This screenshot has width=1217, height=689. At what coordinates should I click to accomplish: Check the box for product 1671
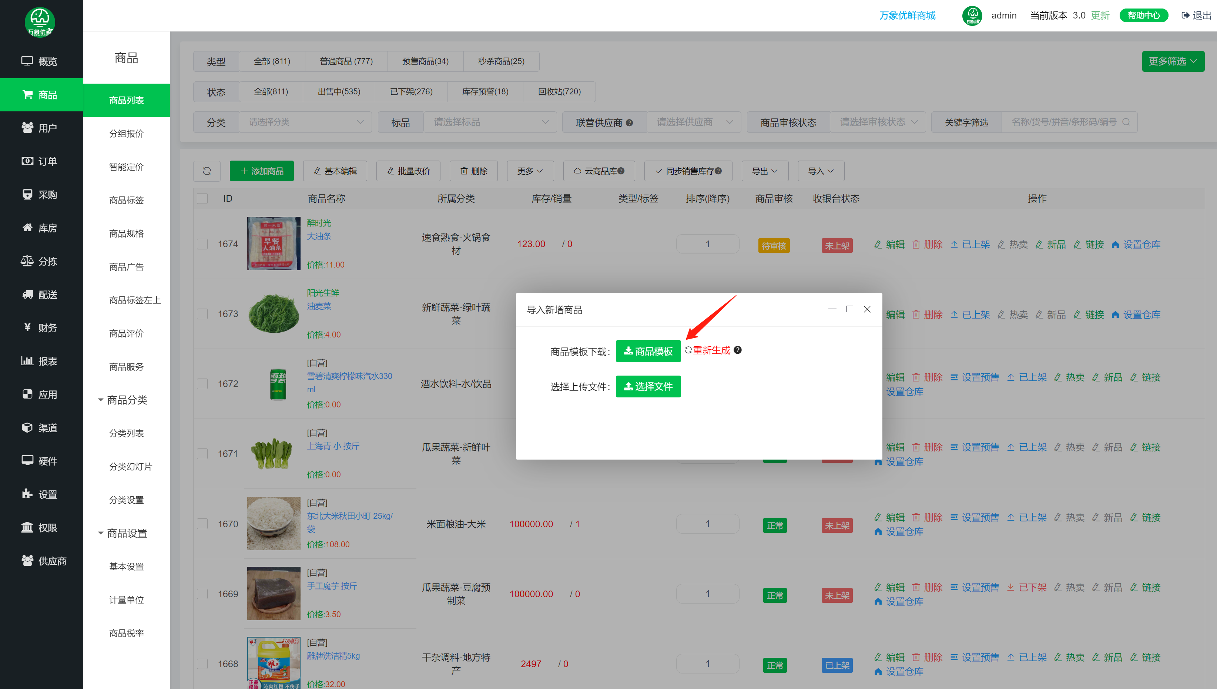coord(202,454)
